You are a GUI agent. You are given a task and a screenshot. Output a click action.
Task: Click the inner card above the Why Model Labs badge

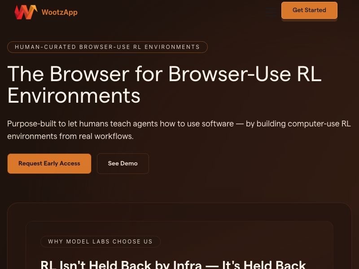pyautogui.click(x=179, y=228)
